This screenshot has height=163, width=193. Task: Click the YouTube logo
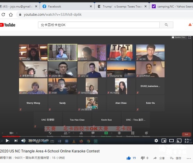(8, 25)
